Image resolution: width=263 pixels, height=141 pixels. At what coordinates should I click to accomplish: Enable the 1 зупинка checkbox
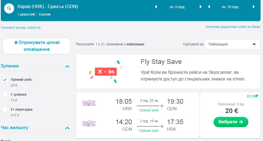(x=5, y=95)
